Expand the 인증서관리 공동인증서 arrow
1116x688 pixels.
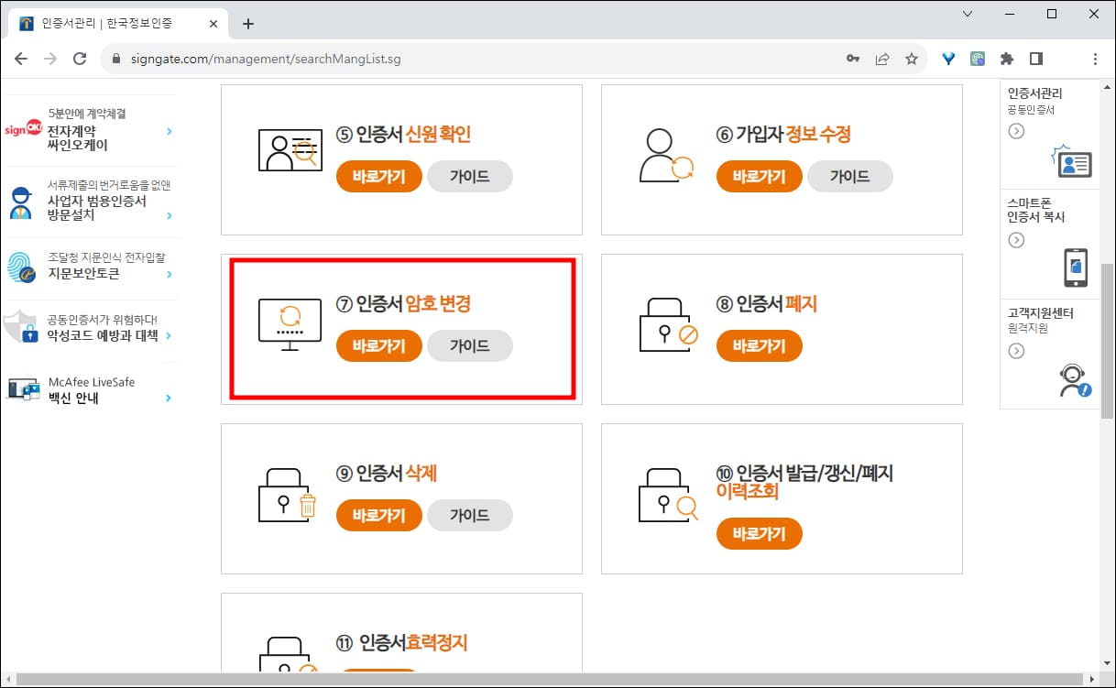click(x=1015, y=131)
